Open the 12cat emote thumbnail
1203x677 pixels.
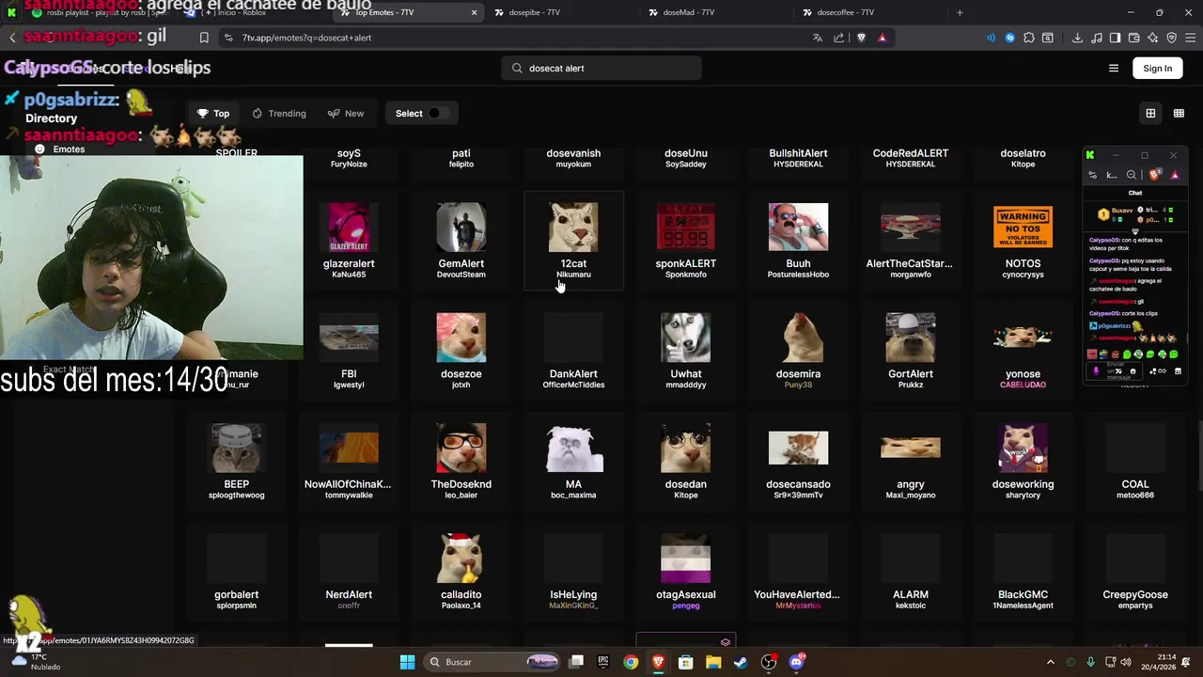[x=573, y=227]
